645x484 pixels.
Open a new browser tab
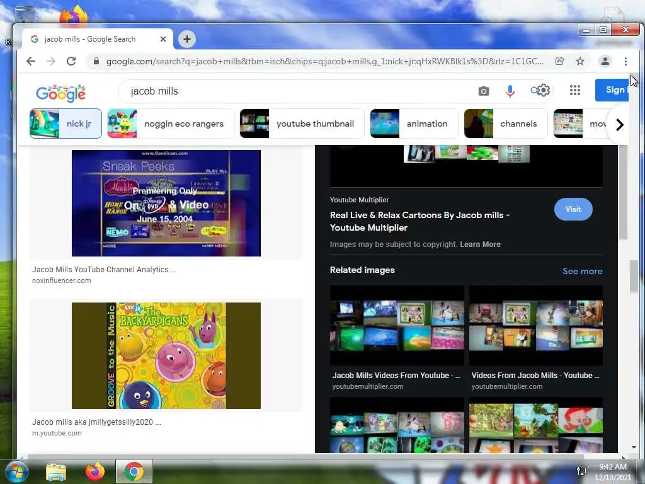click(x=186, y=39)
